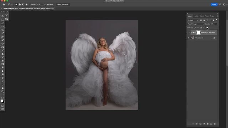This screenshot has width=228, height=128.
Task: Click Add layer mask icon
Action: pyautogui.click(x=201, y=124)
